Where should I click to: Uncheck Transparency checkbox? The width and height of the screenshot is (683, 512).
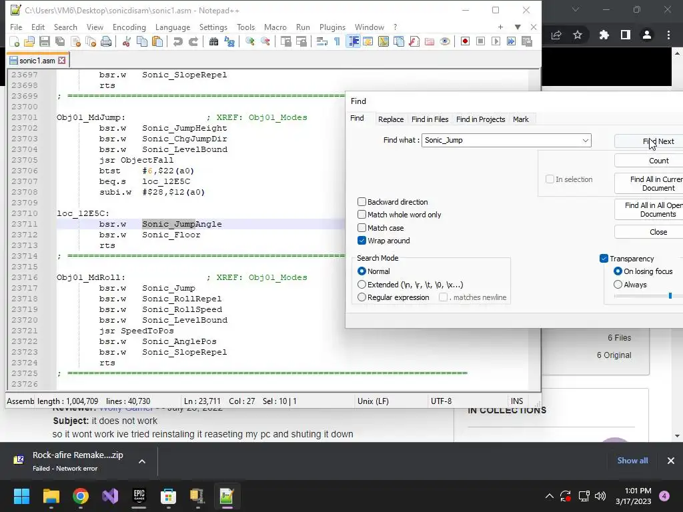click(x=604, y=259)
